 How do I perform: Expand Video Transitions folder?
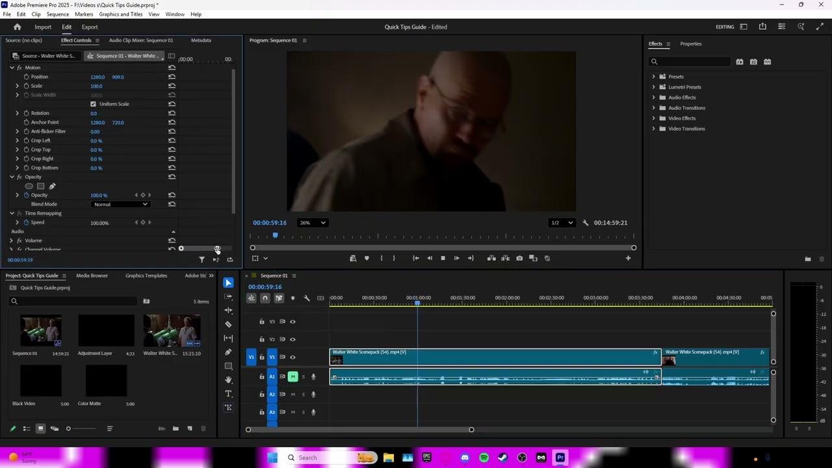click(654, 129)
